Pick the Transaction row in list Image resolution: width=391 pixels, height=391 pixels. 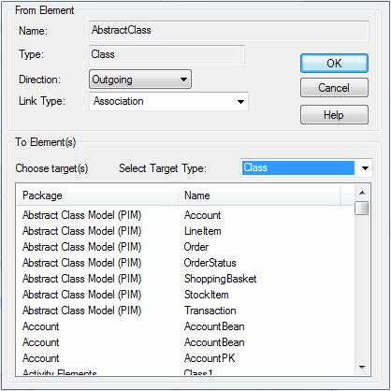(184, 311)
